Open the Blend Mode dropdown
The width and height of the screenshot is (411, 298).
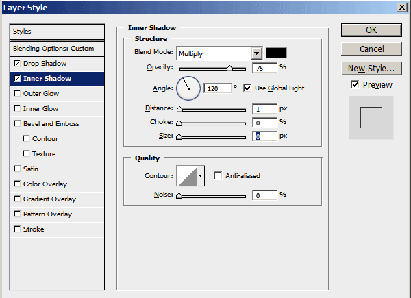[257, 53]
